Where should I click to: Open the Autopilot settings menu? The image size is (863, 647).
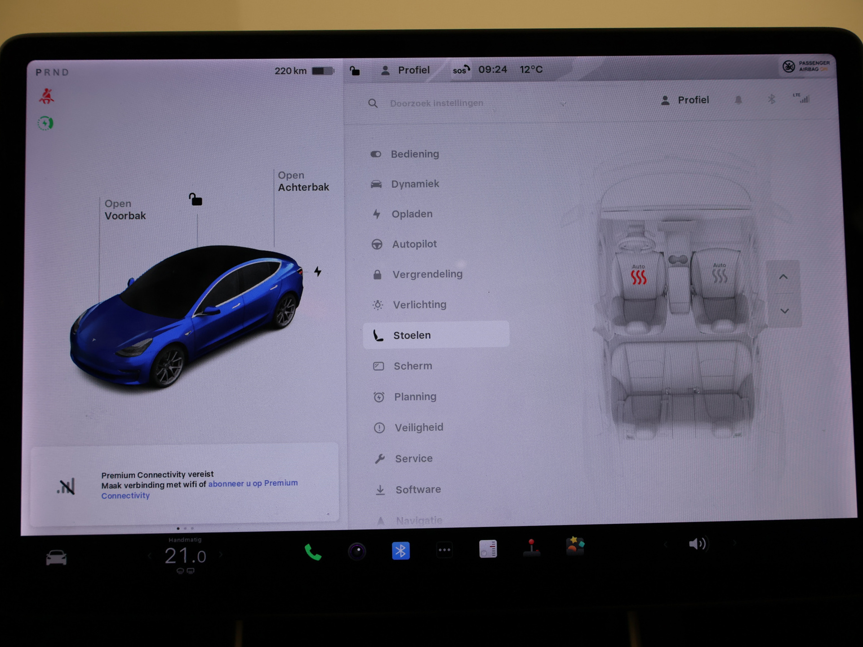[x=414, y=244]
